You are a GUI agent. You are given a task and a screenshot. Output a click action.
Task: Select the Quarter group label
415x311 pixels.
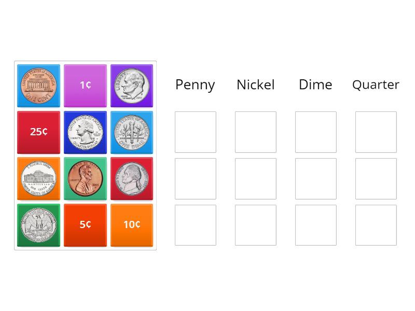pos(376,84)
